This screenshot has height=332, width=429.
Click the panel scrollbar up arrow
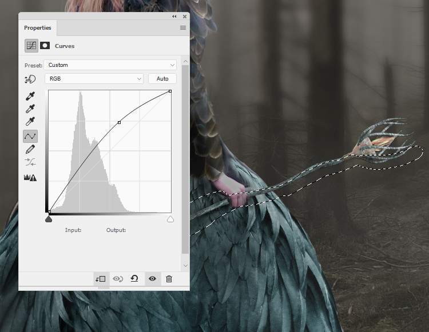(x=185, y=62)
